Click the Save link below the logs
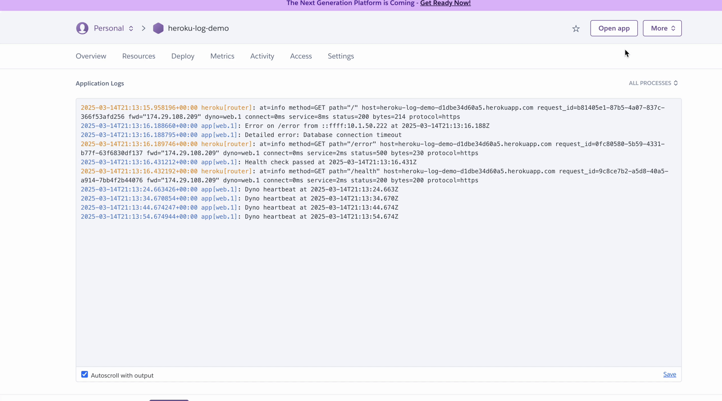The image size is (722, 401). 669,374
